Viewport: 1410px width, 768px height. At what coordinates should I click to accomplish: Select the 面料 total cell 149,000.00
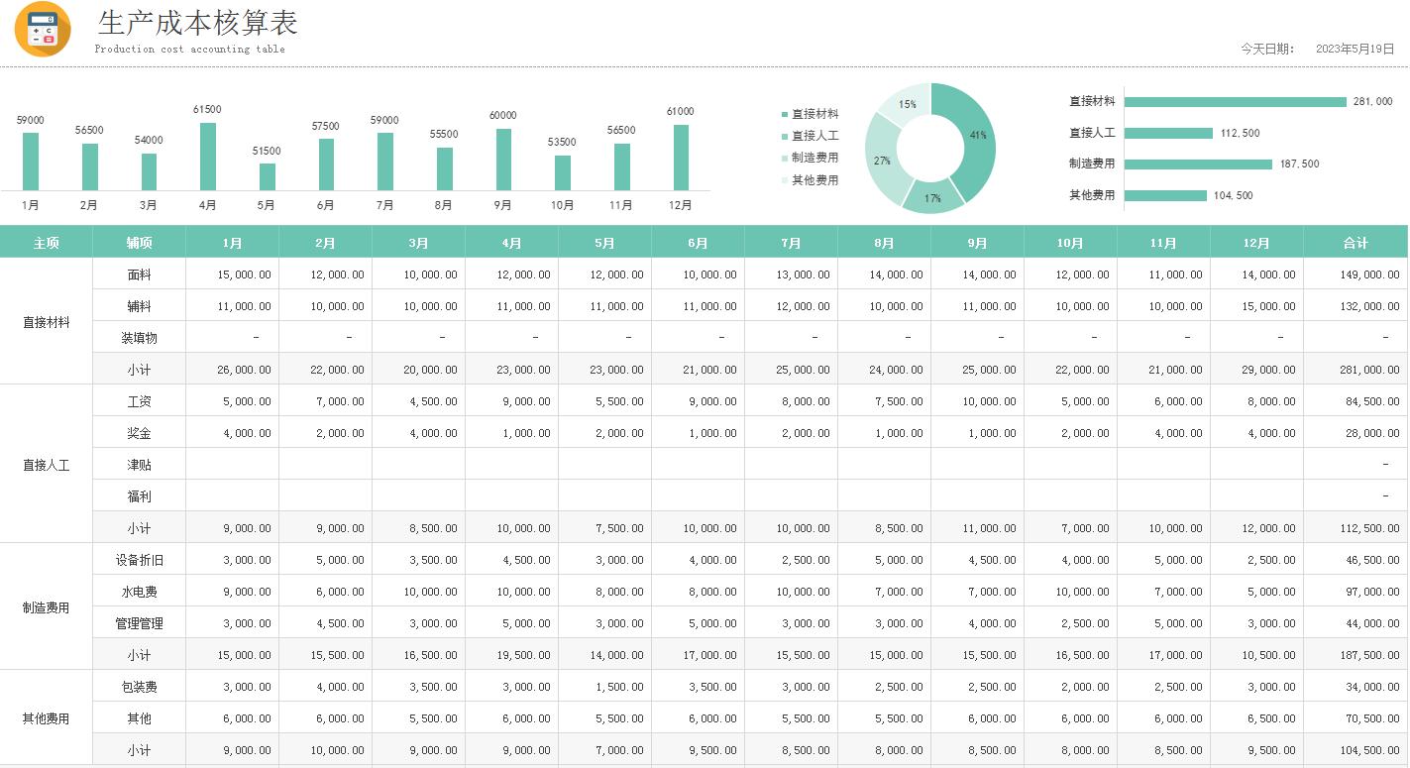point(1355,274)
